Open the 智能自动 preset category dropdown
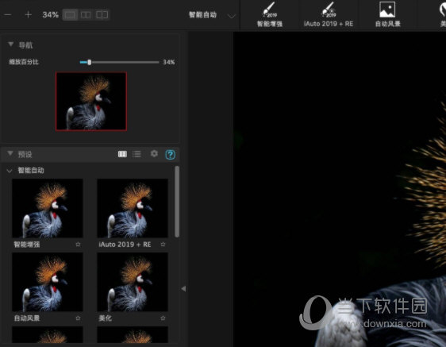 coord(212,15)
